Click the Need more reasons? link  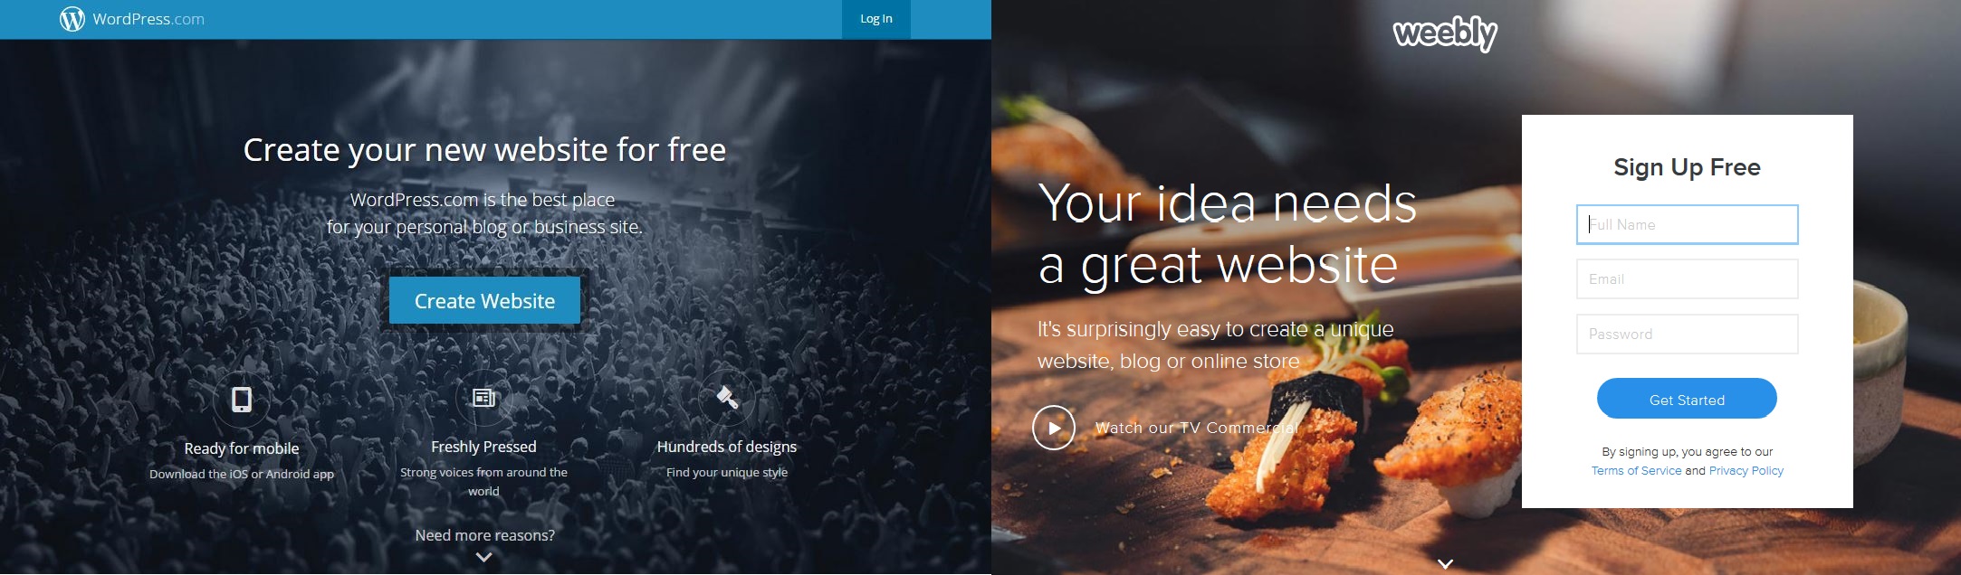tap(484, 535)
